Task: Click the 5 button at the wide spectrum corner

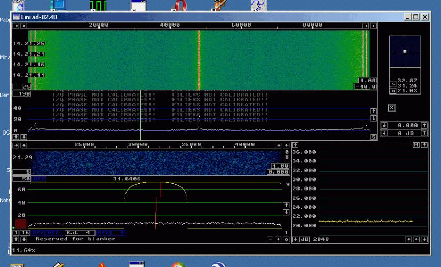Action: [x=373, y=137]
